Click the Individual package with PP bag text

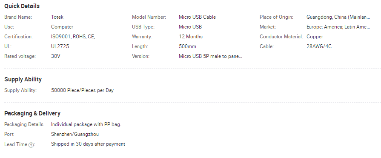[86, 124]
